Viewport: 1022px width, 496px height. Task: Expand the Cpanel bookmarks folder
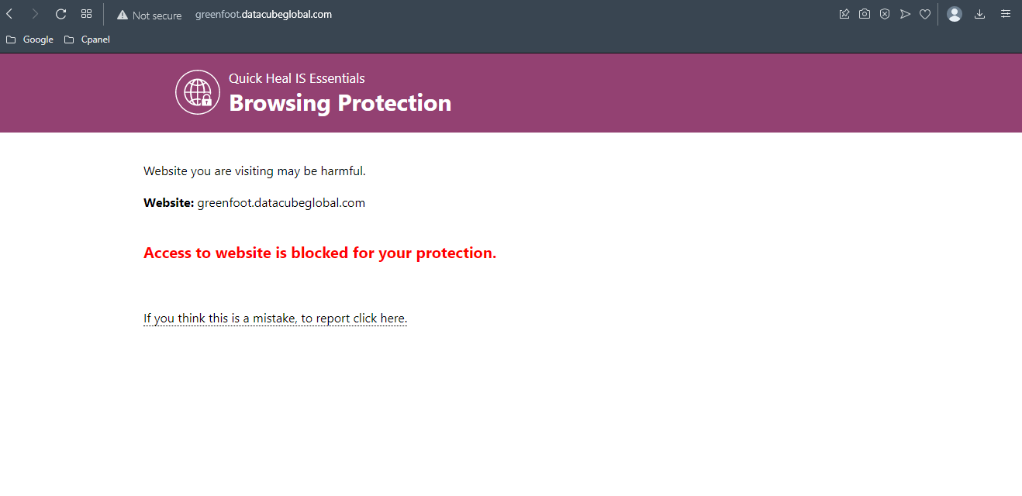point(88,40)
